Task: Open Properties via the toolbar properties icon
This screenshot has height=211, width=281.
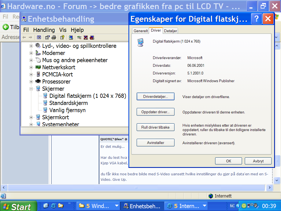Action: tap(47, 37)
